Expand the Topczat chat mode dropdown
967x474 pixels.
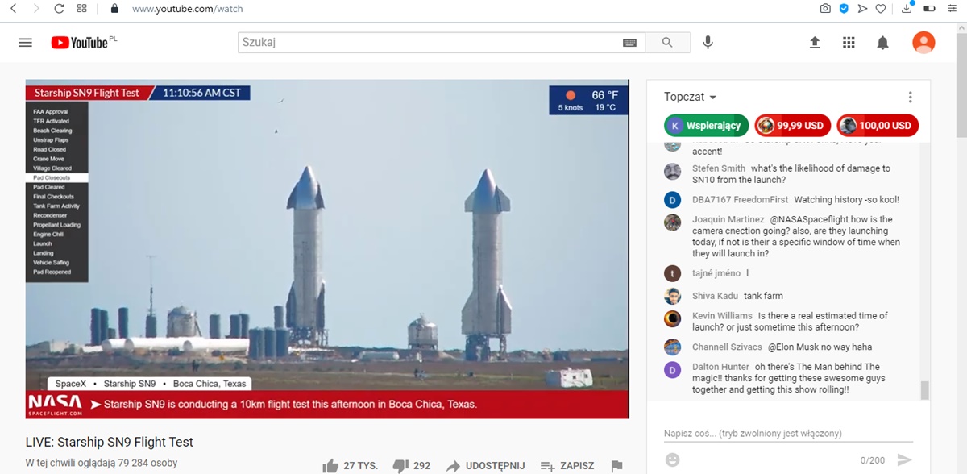point(690,97)
